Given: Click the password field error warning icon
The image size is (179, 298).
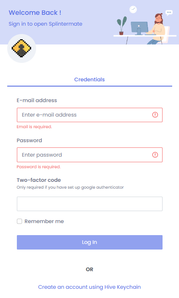Looking at the screenshot, I should (x=155, y=155).
